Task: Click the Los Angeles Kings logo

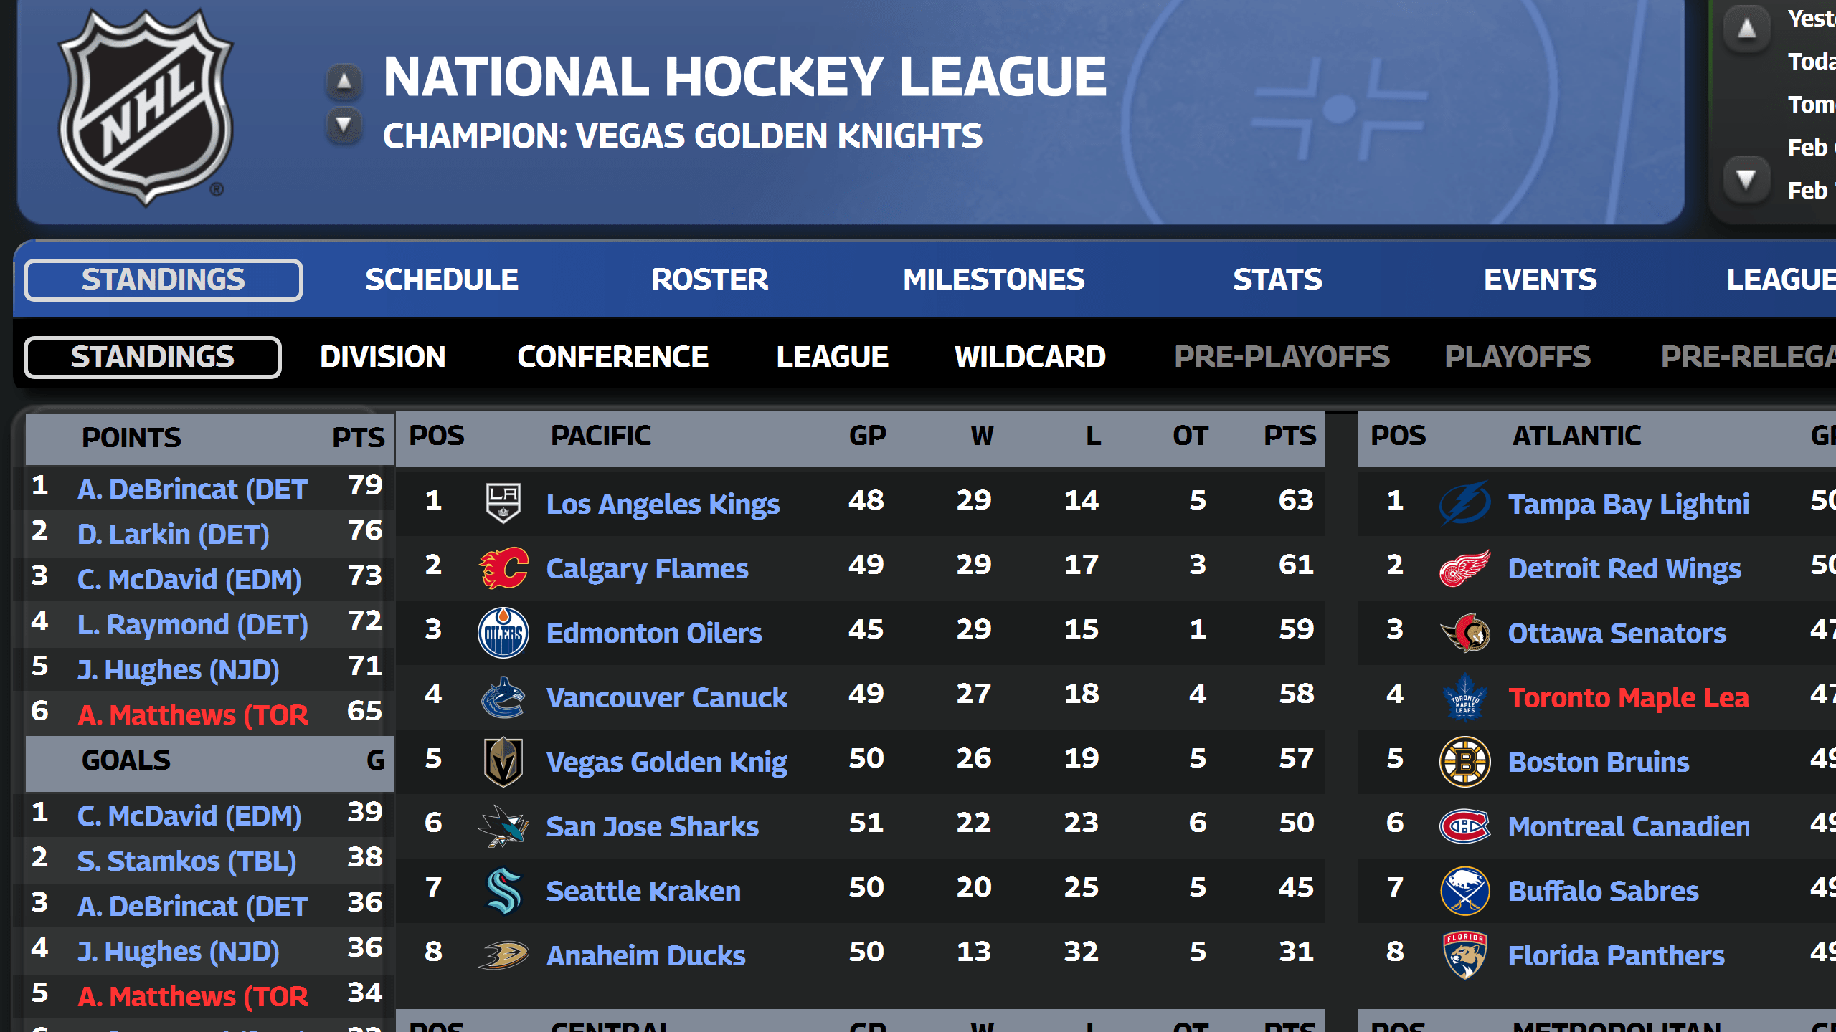Action: [503, 502]
